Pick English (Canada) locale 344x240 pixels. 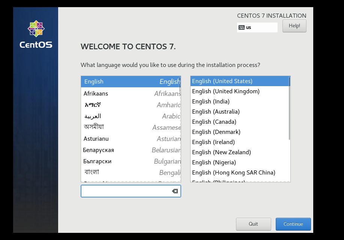[x=214, y=122]
